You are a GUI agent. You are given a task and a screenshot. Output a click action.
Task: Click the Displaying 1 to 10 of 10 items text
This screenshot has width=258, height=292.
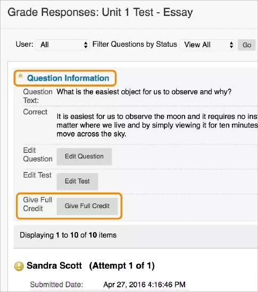(x=68, y=235)
